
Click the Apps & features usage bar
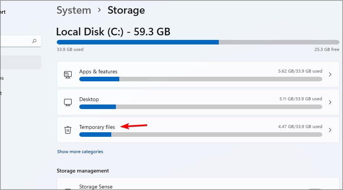(x=200, y=79)
